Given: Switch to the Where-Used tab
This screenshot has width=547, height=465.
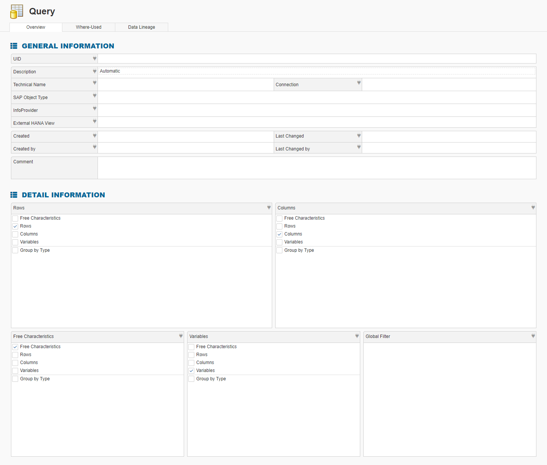Looking at the screenshot, I should (88, 27).
